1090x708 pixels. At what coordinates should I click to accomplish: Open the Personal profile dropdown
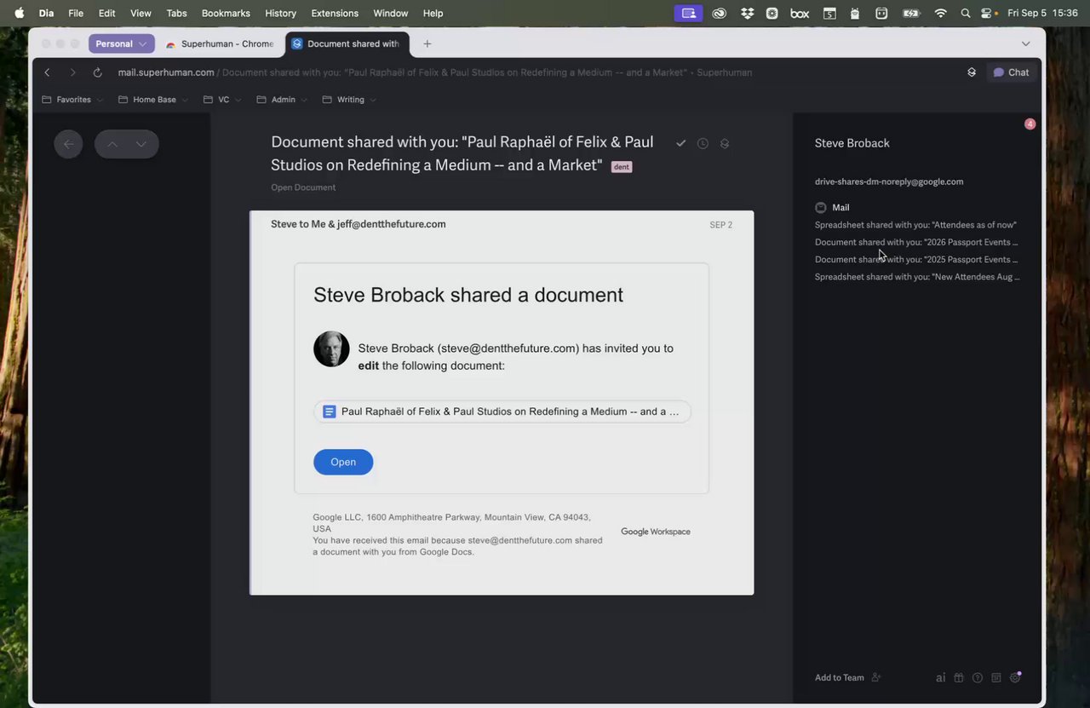point(122,43)
